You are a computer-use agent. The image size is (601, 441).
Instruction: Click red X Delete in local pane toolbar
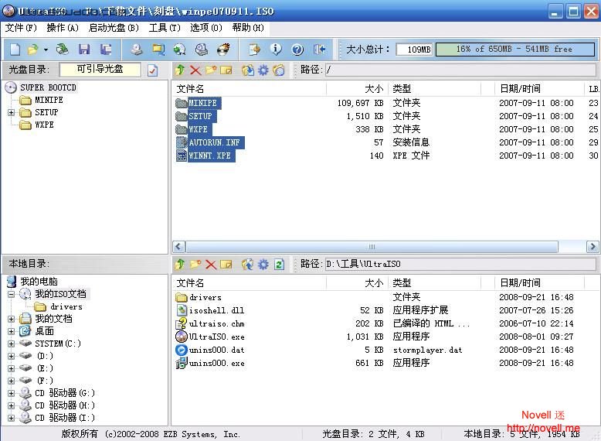(x=211, y=264)
